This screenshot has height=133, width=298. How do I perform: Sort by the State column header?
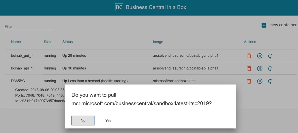[x=48, y=42]
